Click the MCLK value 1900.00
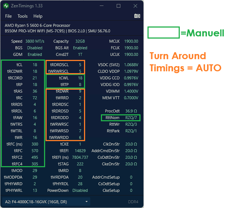 [x=131, y=41]
